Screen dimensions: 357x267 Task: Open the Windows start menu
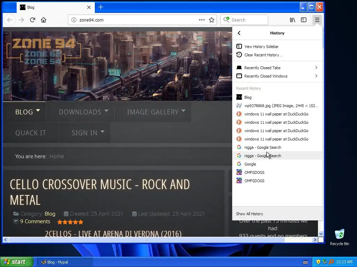[16, 262]
